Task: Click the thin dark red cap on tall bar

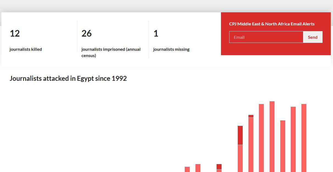Action: 251,116
